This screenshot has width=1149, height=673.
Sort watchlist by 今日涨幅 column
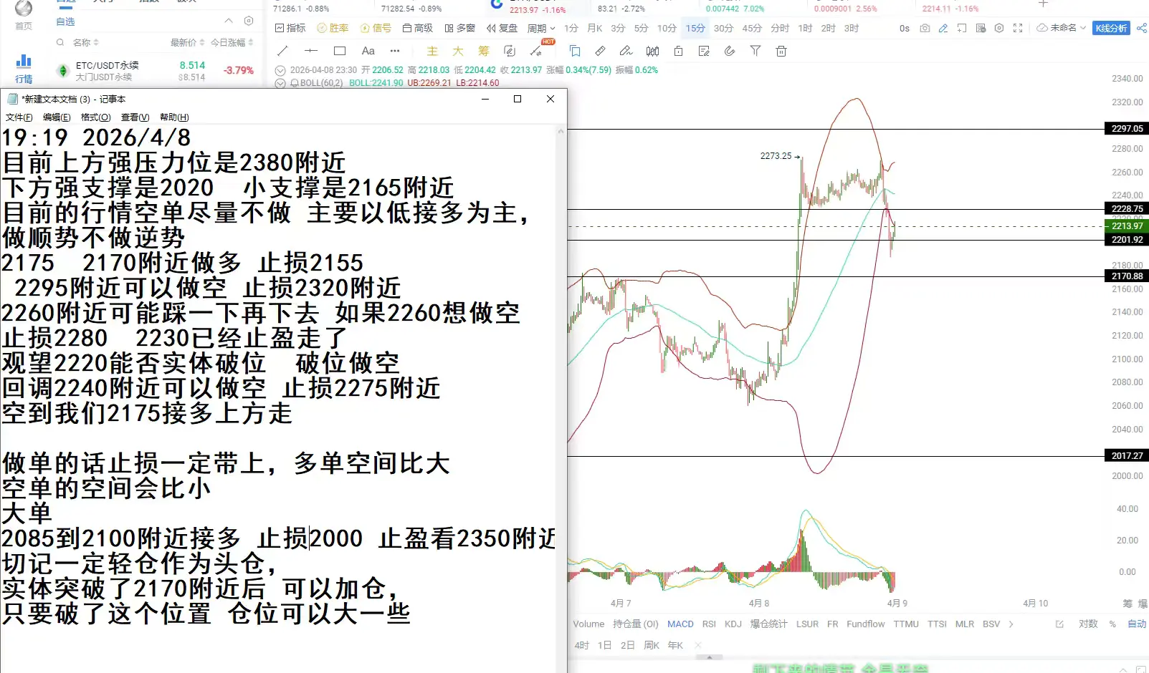coord(232,42)
